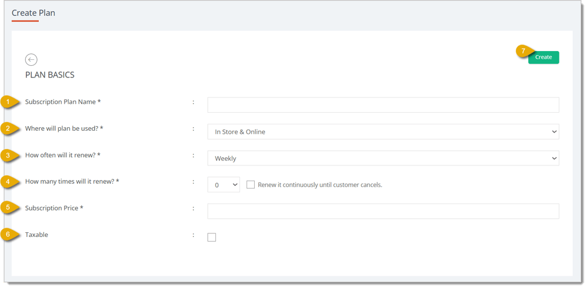This screenshot has height=288, width=587.
Task: Click the Create Plan heading
Action: pyautogui.click(x=33, y=13)
